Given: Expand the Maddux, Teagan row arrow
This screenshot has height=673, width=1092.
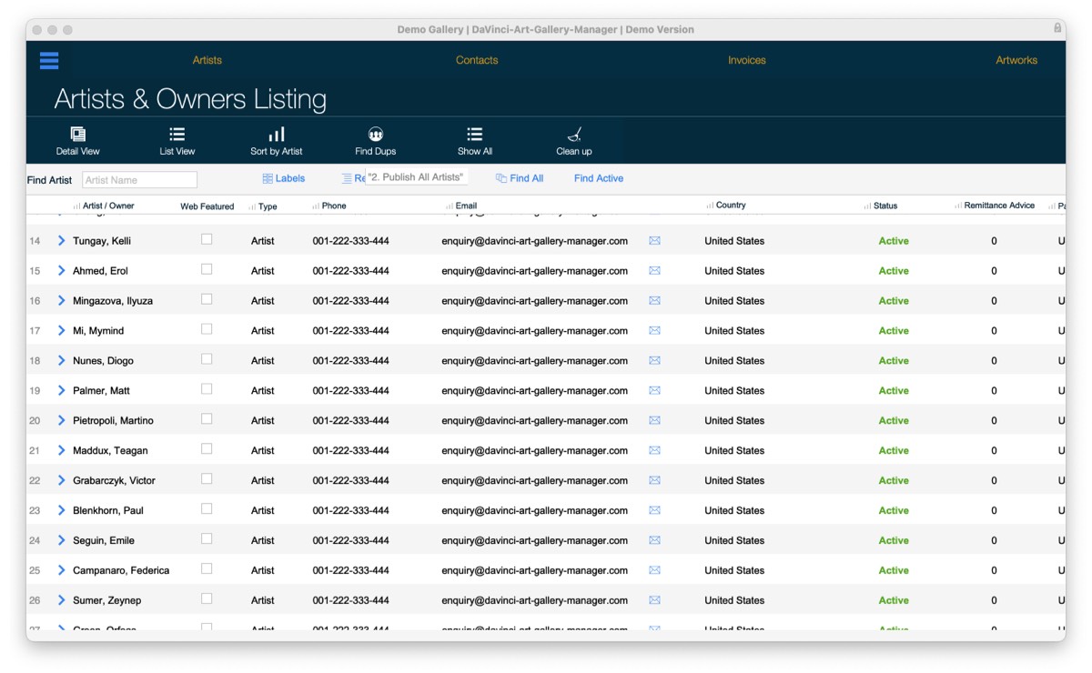Looking at the screenshot, I should coord(62,451).
